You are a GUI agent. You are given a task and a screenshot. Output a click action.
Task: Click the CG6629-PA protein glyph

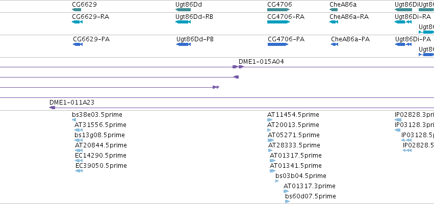pyautogui.click(x=78, y=44)
